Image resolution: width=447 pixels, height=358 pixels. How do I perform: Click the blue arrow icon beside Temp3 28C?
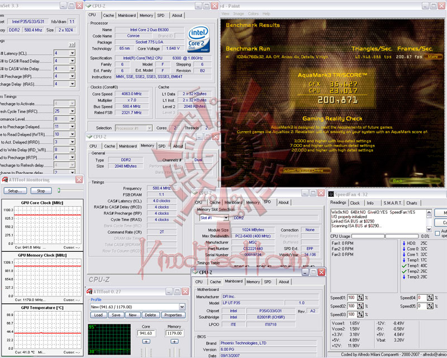click(x=403, y=277)
